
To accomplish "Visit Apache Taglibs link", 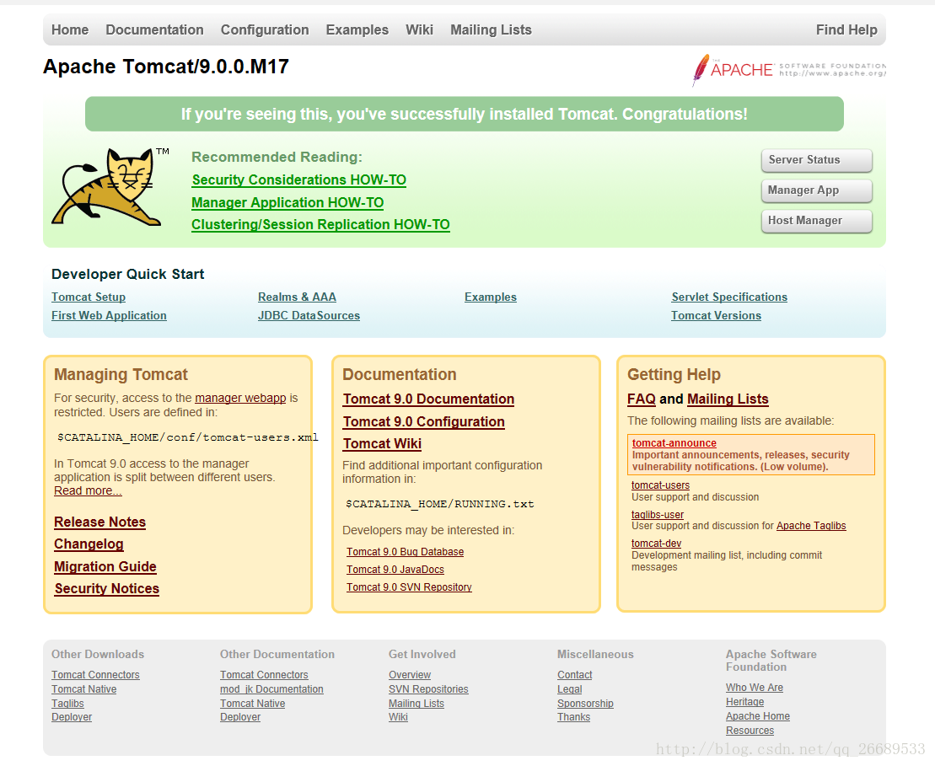I will pos(811,526).
